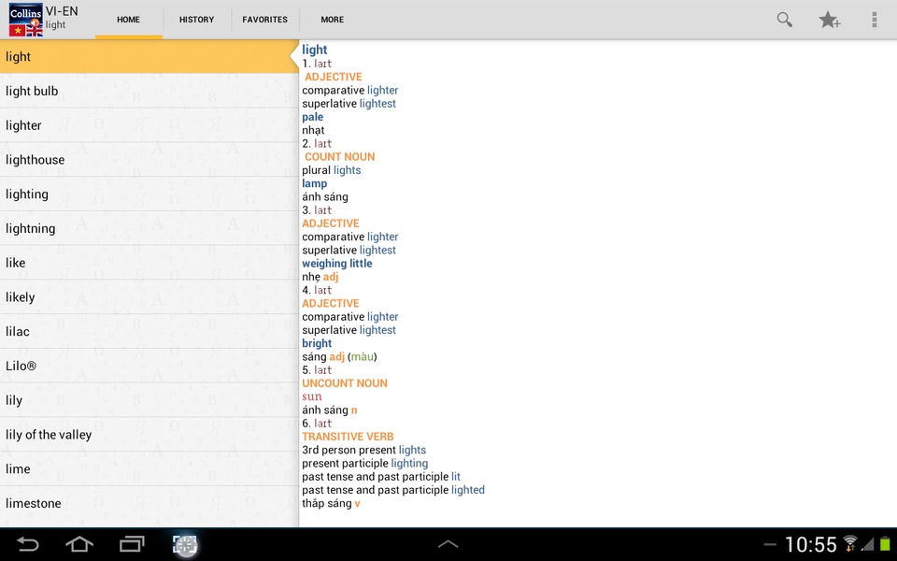Follow the 'lit' past tense link
This screenshot has height=561, width=897.
tap(456, 476)
